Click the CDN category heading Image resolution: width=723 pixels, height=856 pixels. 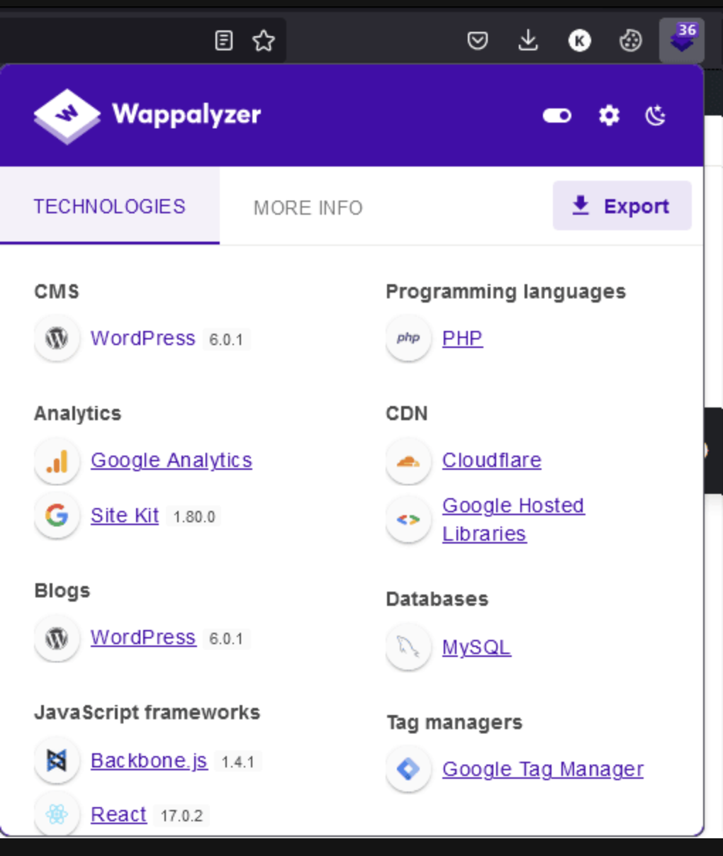pos(407,413)
